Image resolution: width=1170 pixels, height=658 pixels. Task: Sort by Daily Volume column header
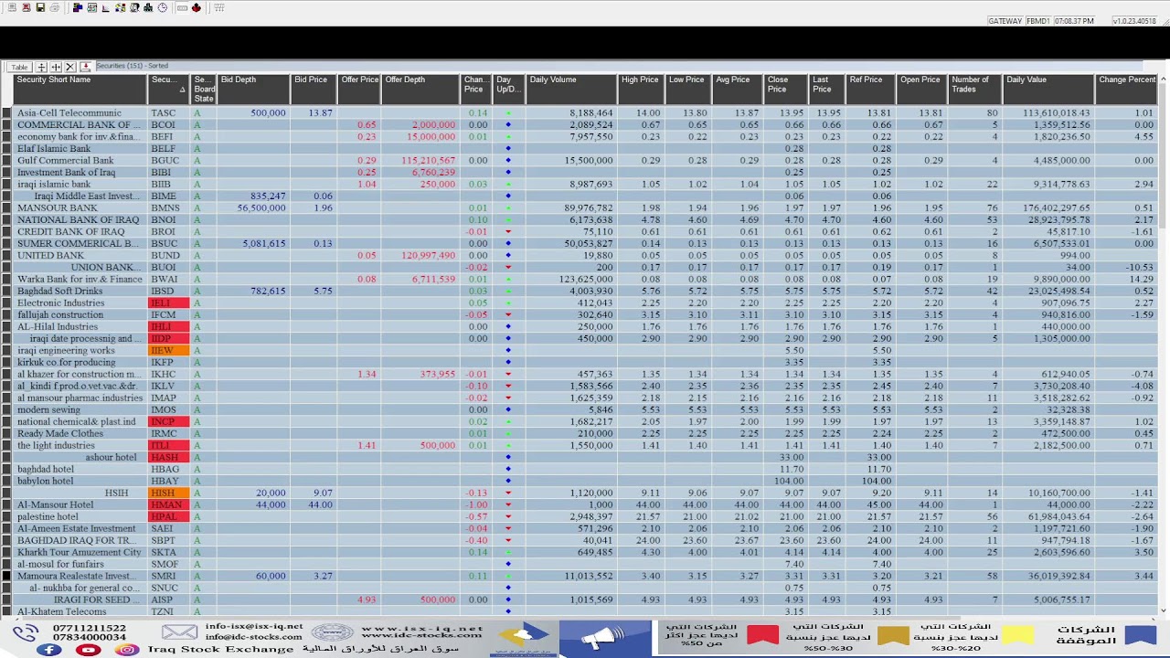571,89
